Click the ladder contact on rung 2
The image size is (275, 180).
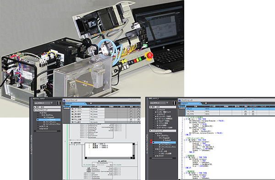click(76, 145)
